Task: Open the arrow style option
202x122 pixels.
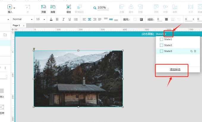Action: pyautogui.click(x=179, y=19)
